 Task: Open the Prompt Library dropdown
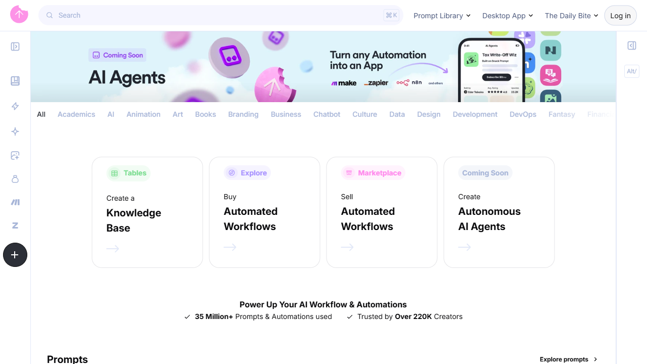(442, 16)
